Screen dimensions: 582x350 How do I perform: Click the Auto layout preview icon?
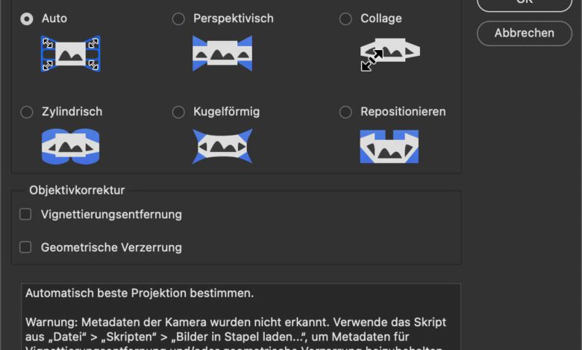[70, 54]
